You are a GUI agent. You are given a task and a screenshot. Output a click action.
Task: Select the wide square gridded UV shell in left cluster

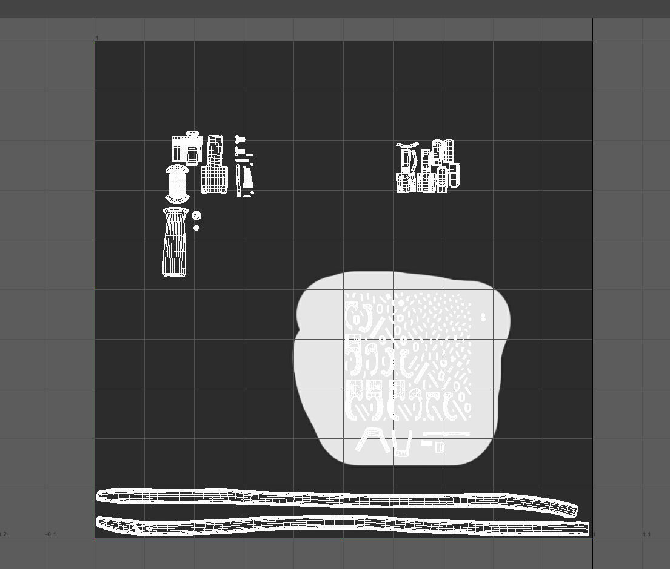click(215, 180)
